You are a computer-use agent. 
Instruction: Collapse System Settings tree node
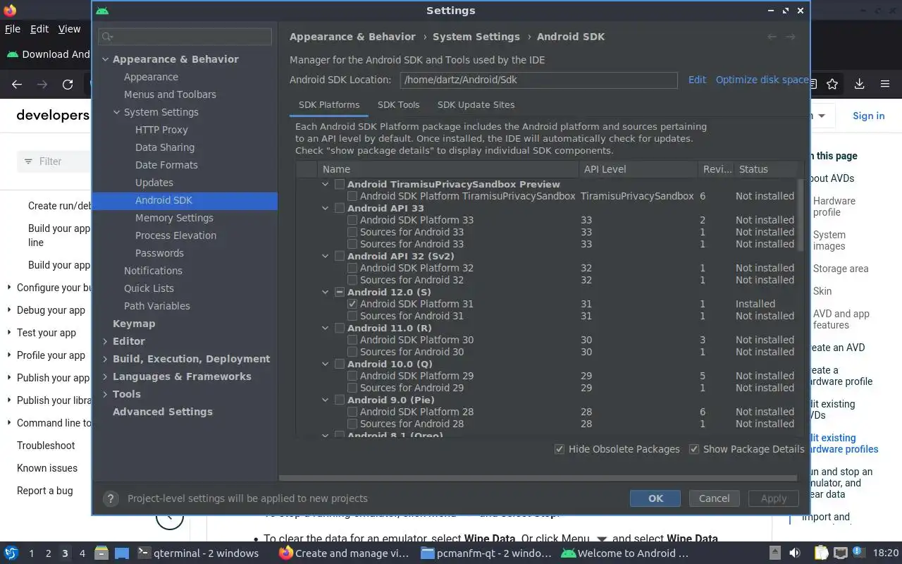click(116, 112)
